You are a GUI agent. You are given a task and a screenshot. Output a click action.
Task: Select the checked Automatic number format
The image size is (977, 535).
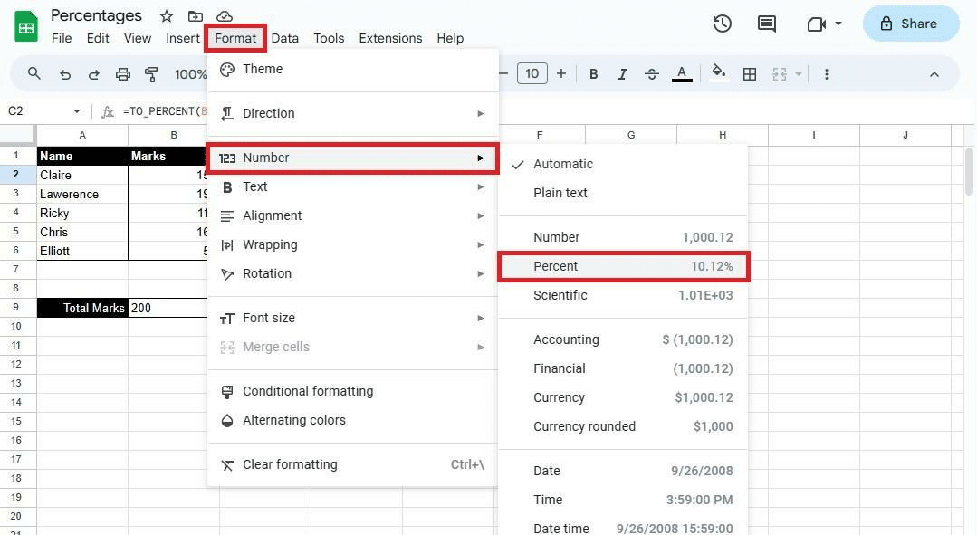coord(562,164)
